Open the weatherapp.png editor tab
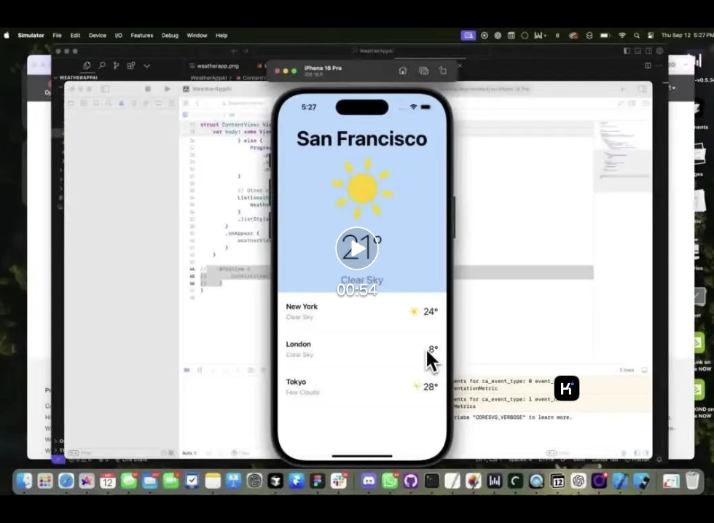The image size is (714, 523). tap(217, 66)
